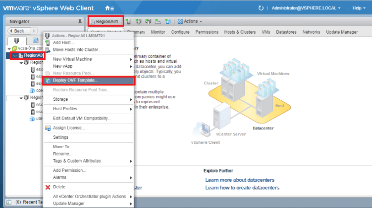Click Learn how to create datacenters link
The image size is (372, 208).
point(242,188)
